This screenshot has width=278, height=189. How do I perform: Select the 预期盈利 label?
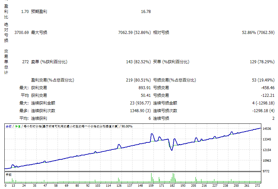[x=39, y=12]
